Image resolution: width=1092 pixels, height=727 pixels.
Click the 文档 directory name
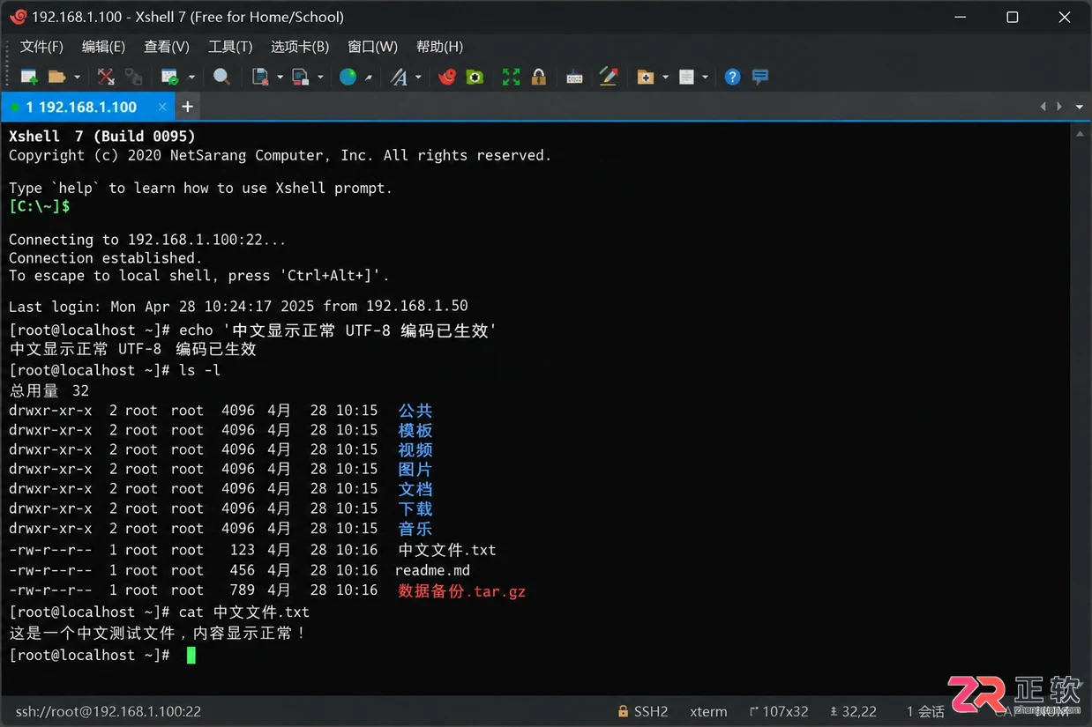click(x=415, y=489)
